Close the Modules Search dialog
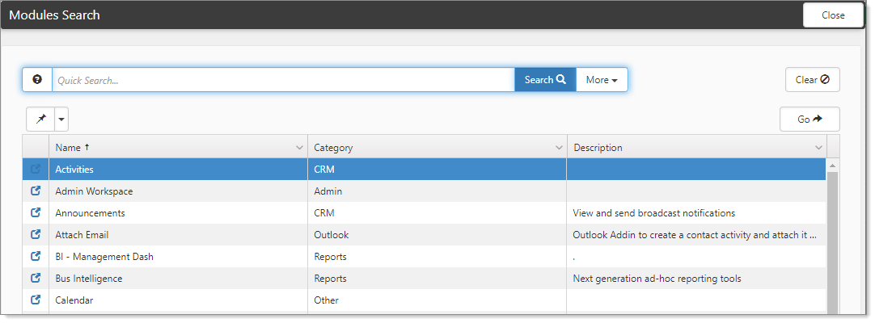 (833, 15)
